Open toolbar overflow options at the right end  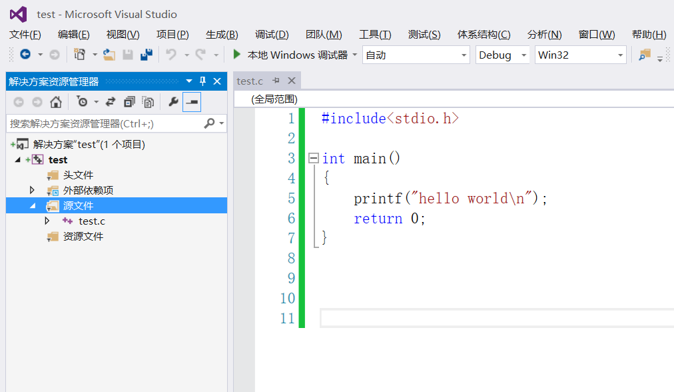tap(659, 59)
